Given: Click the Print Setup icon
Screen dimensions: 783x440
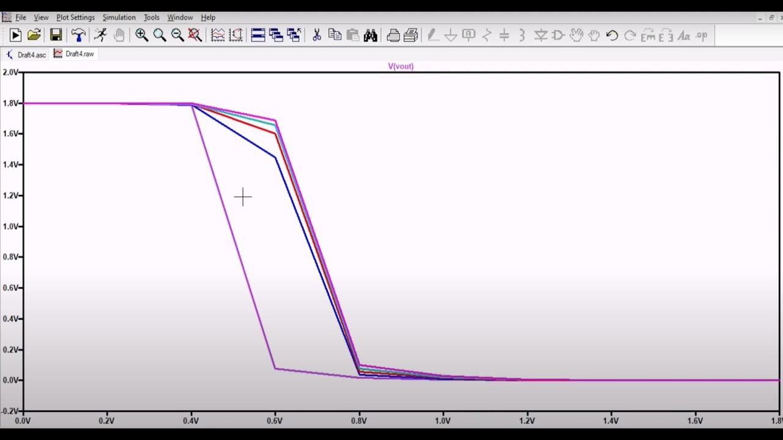Looking at the screenshot, I should (x=393, y=35).
